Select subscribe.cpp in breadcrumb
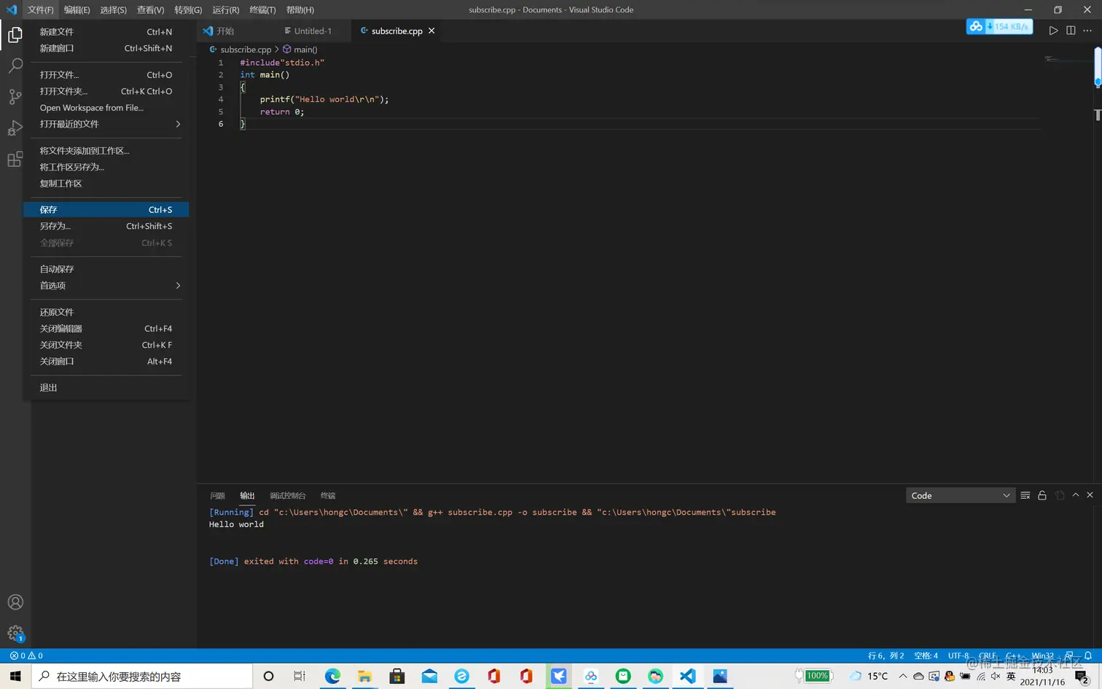Viewport: 1102px width, 689px height. coord(241,50)
